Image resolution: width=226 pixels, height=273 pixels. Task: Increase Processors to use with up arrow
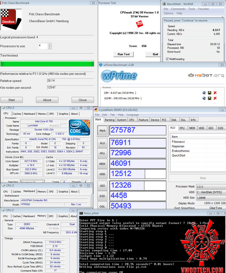[x=50, y=45]
